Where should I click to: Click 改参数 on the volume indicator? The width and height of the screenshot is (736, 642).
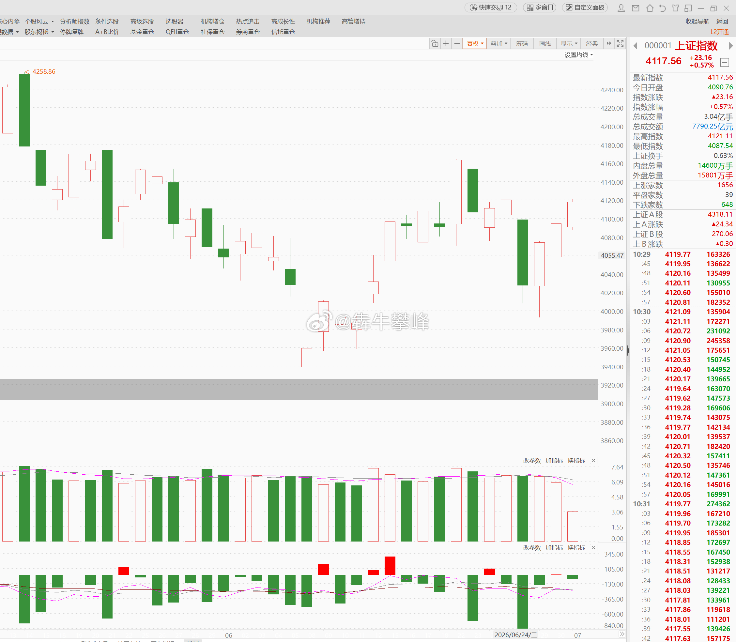point(532,460)
